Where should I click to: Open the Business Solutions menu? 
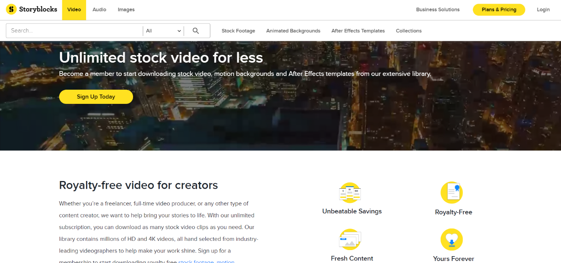438,10
